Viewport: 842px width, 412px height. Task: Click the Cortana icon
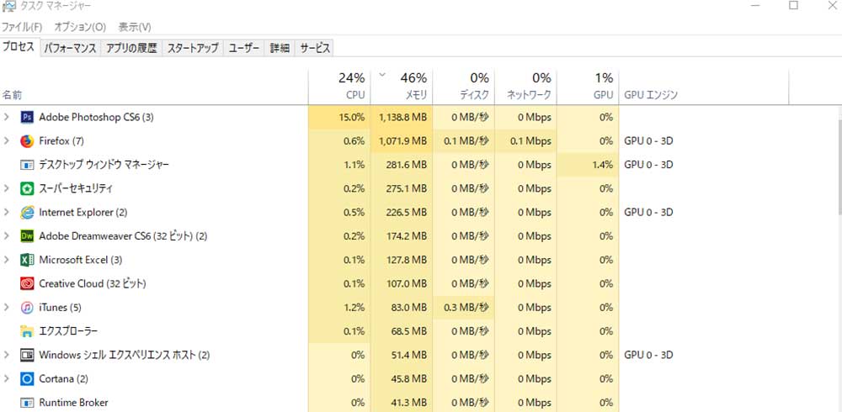click(x=27, y=378)
